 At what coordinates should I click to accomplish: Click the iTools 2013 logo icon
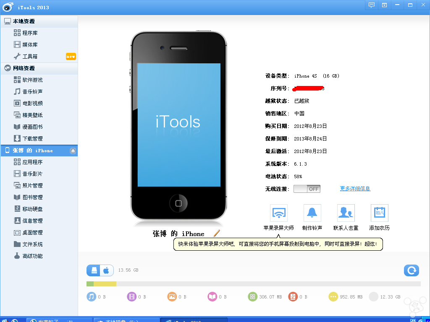[x=8, y=7]
